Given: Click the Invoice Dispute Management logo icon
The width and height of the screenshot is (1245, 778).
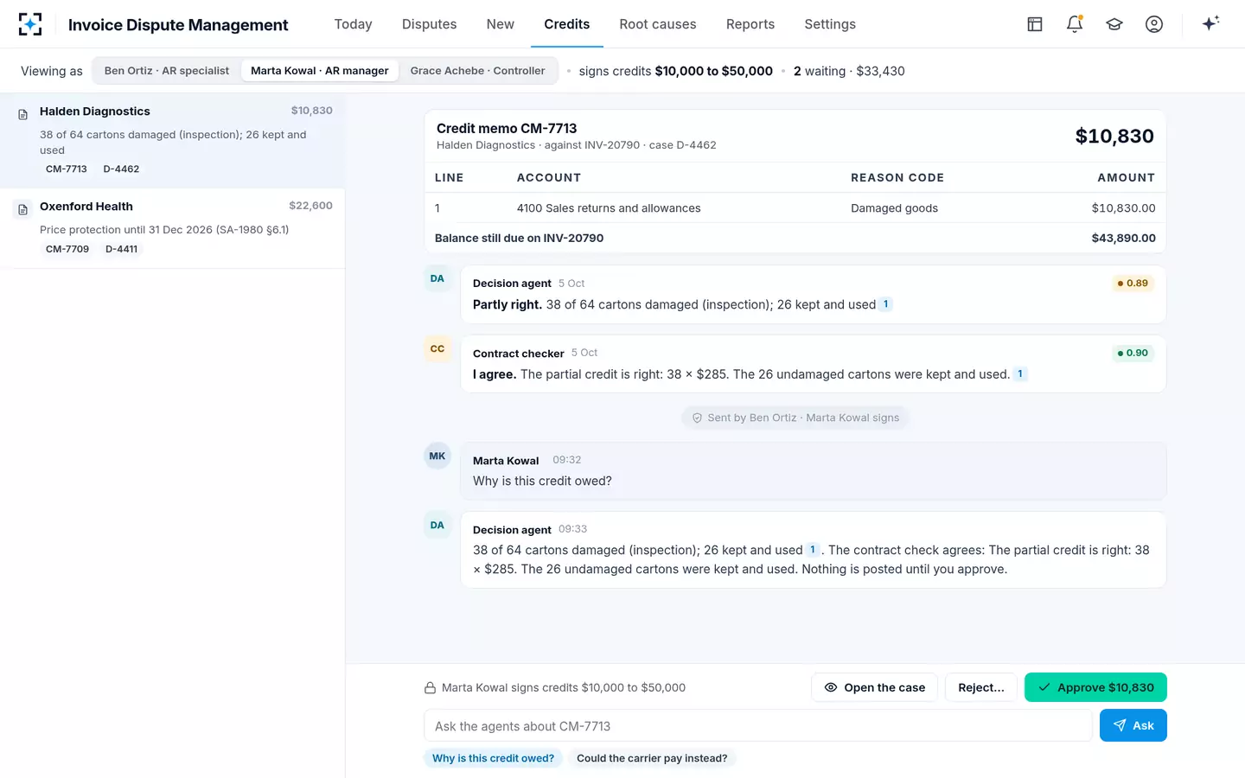Looking at the screenshot, I should pyautogui.click(x=30, y=24).
